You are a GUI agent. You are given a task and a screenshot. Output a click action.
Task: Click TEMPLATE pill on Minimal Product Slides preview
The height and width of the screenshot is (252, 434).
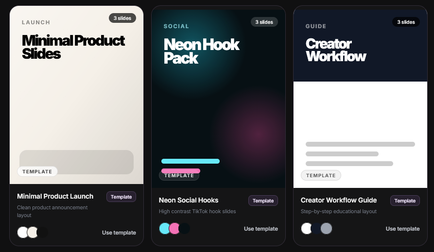pos(37,171)
